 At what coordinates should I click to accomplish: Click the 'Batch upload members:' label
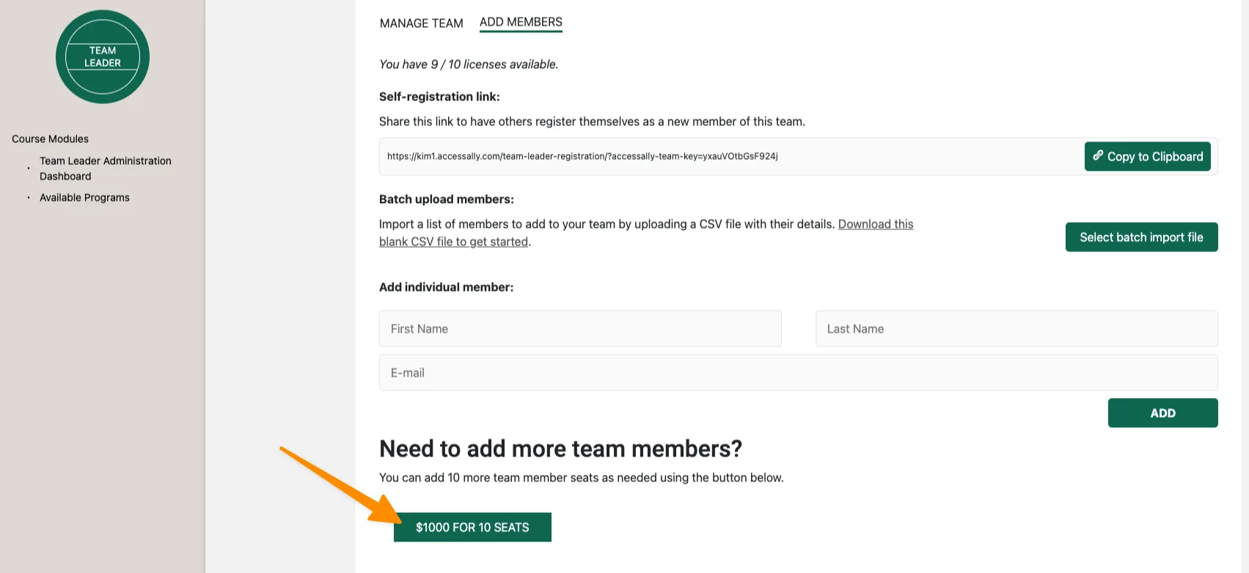click(446, 199)
